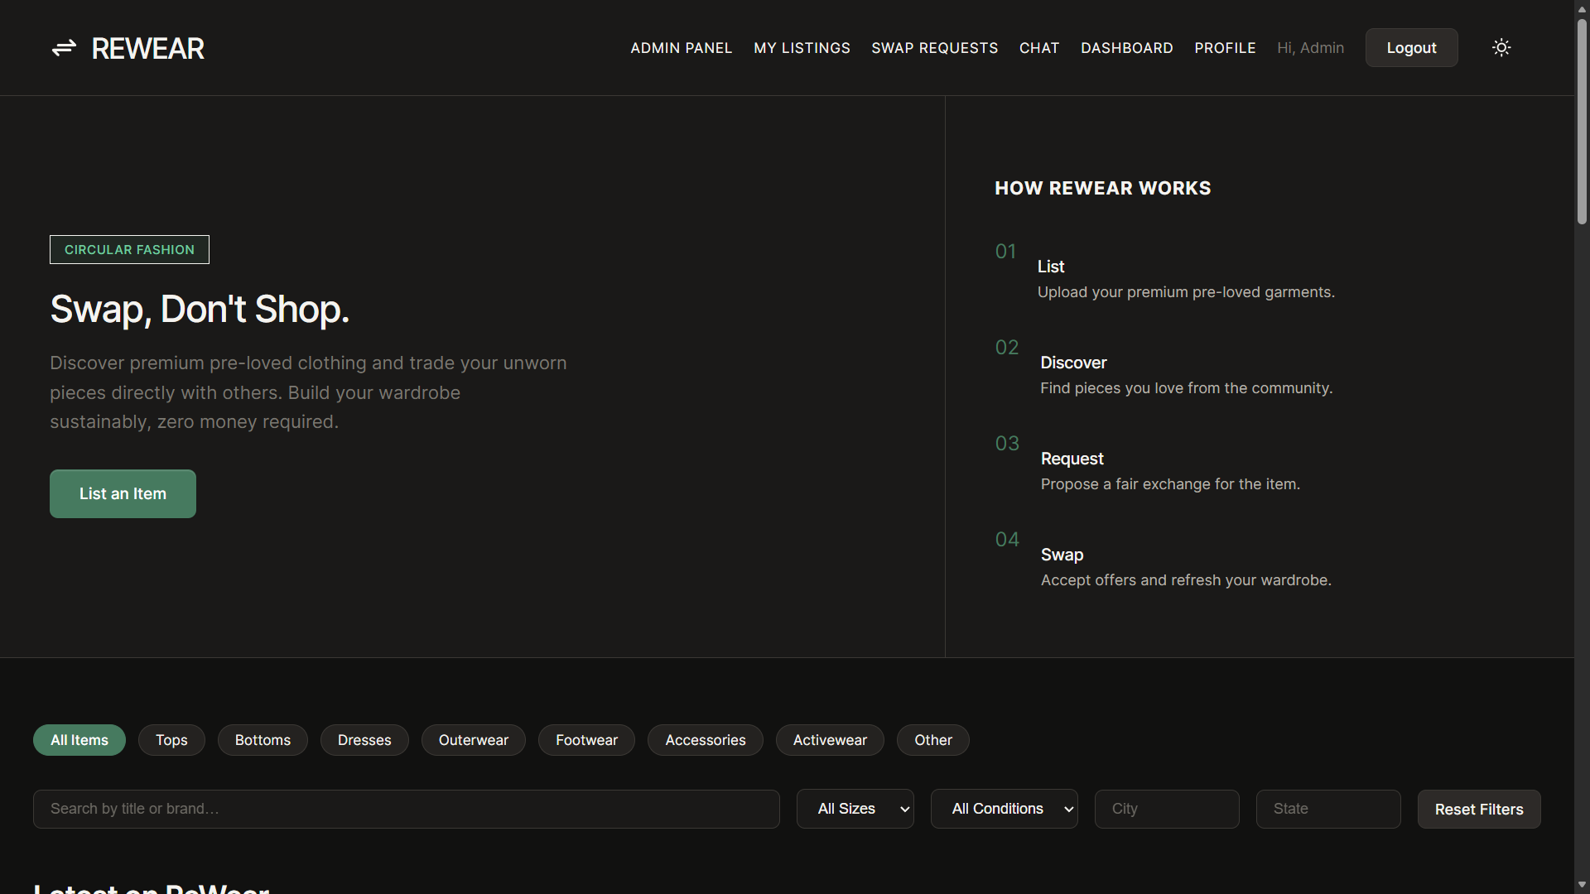The height and width of the screenshot is (894, 1590).
Task: Expand the All Conditions dropdown
Action: click(x=1005, y=809)
